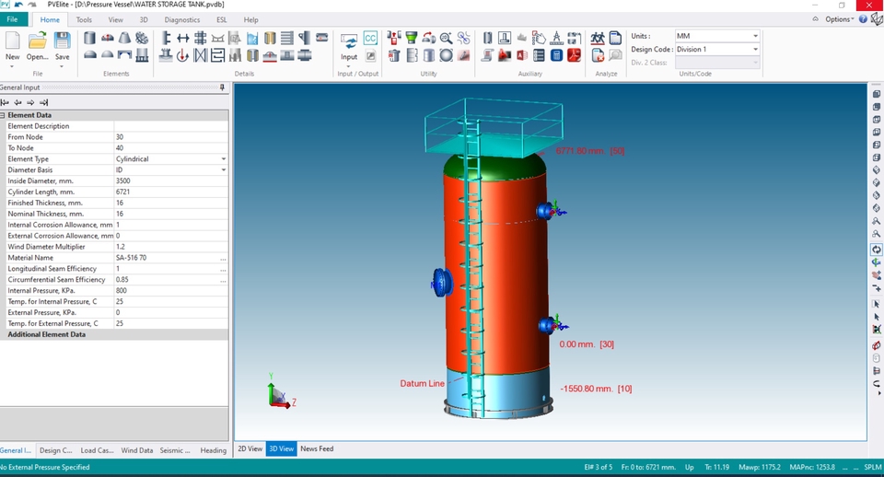Click the cylinder element icon in Elements group
This screenshot has width=884, height=477.
89,38
